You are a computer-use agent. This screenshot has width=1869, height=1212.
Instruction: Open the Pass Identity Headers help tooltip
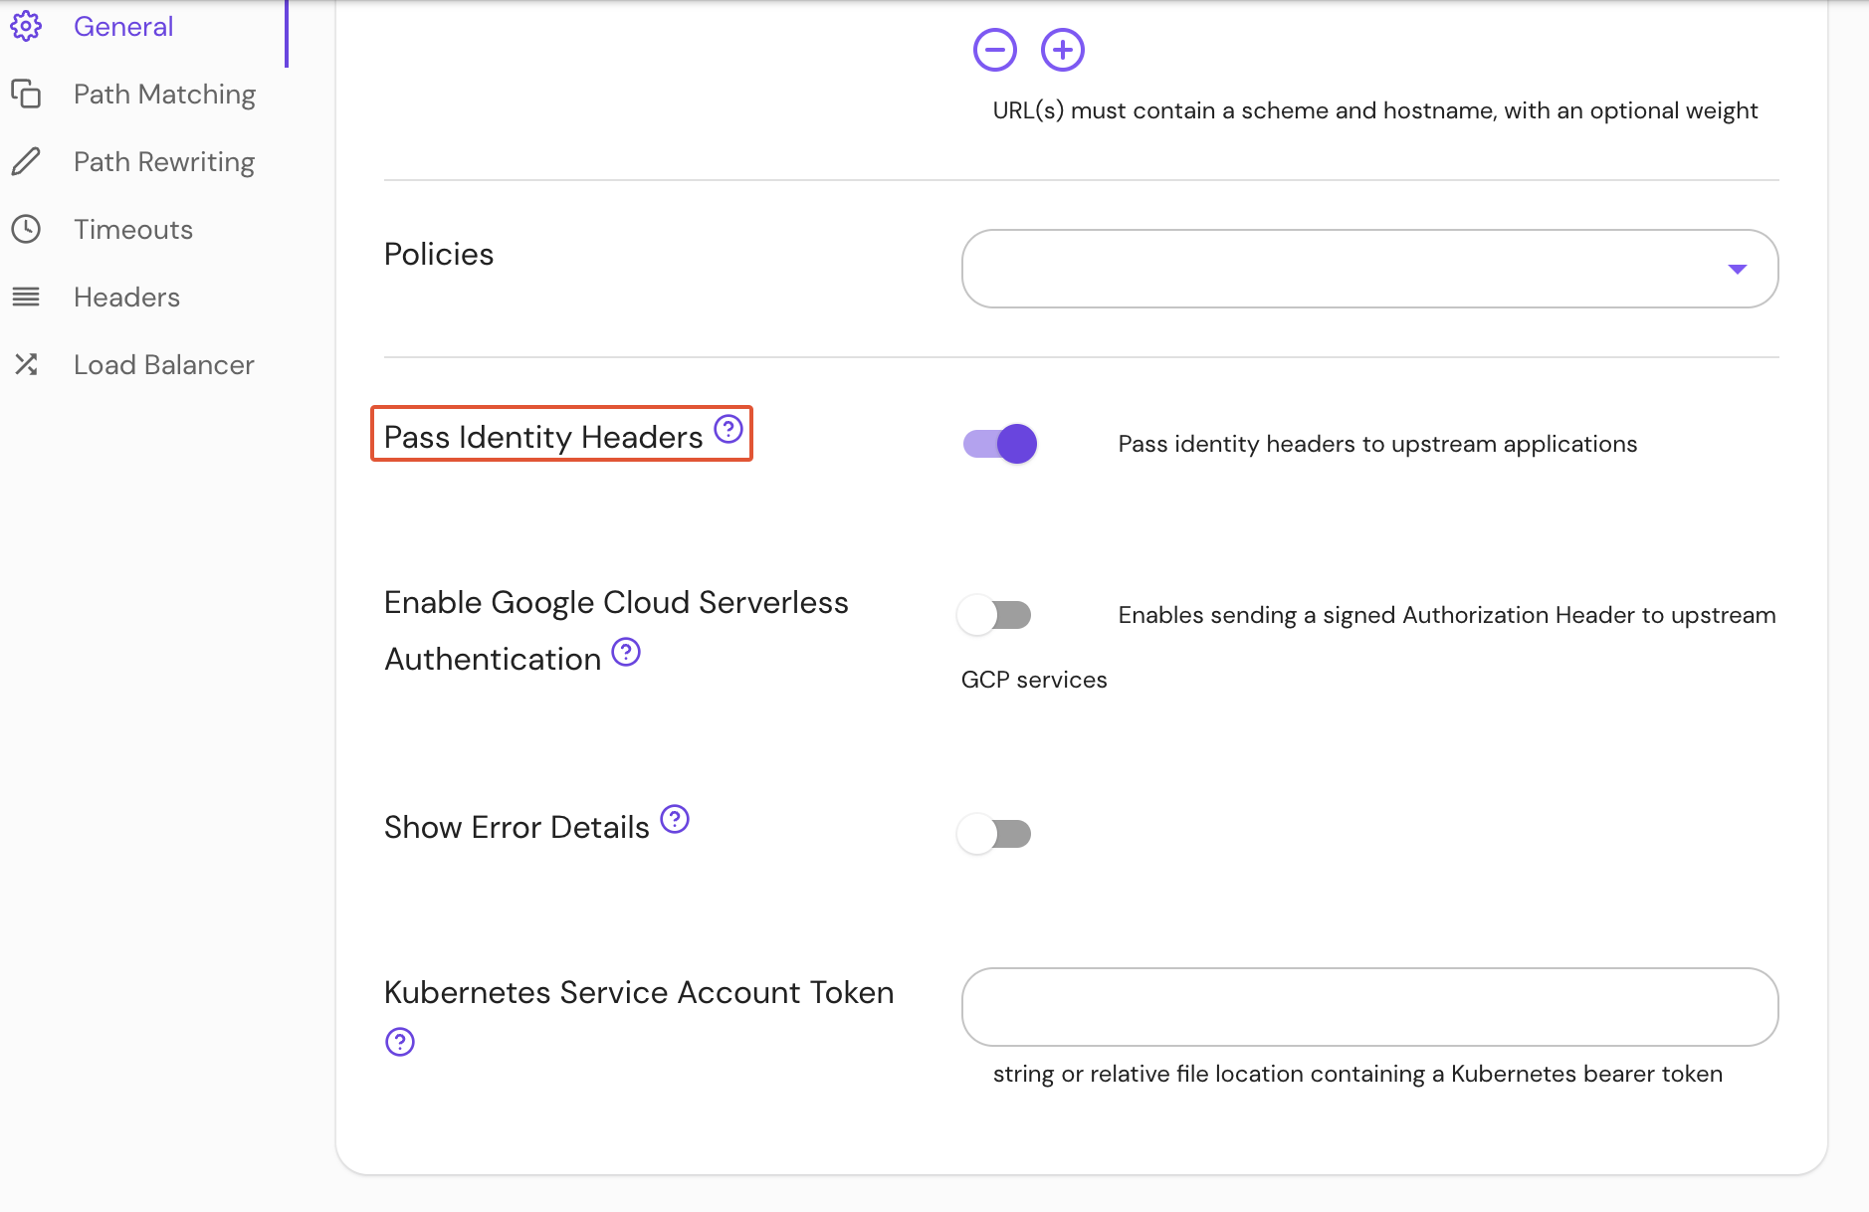729,429
